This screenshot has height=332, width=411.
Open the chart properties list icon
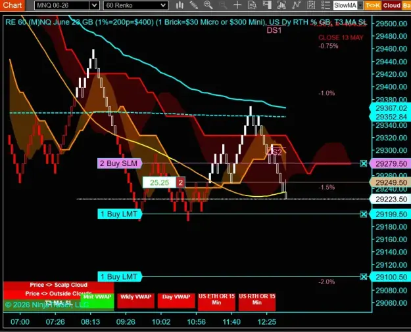pos(326,5)
